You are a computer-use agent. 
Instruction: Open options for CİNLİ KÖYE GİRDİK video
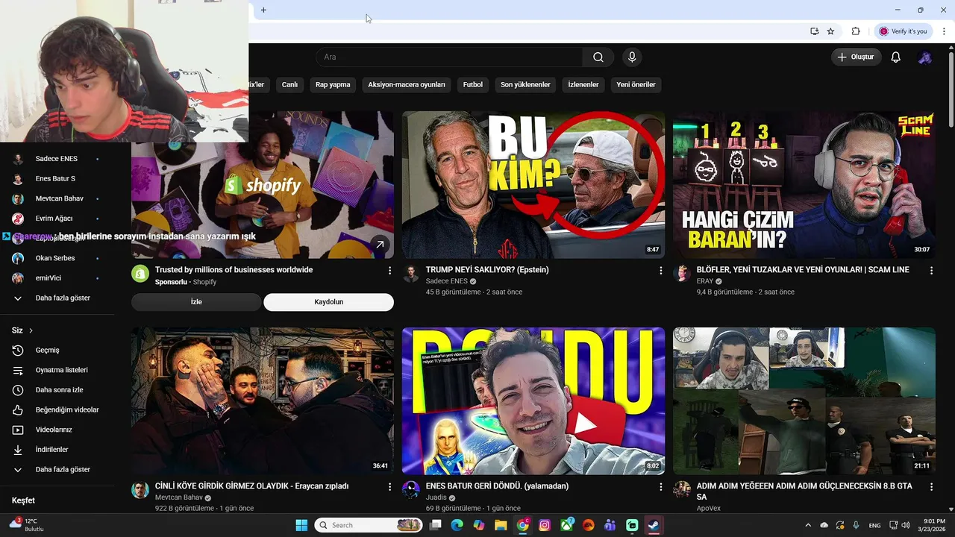pos(389,486)
